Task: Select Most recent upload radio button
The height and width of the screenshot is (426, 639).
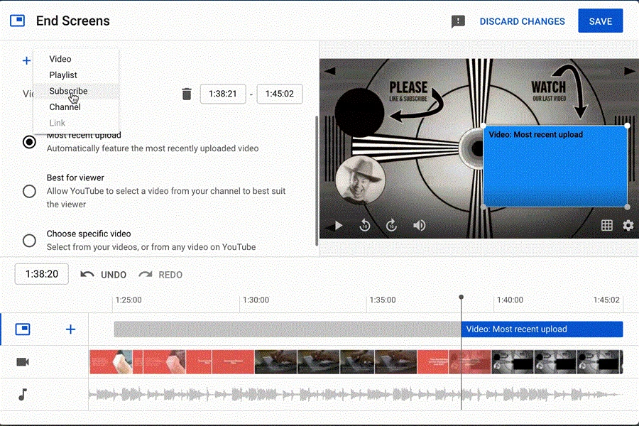Action: point(29,142)
